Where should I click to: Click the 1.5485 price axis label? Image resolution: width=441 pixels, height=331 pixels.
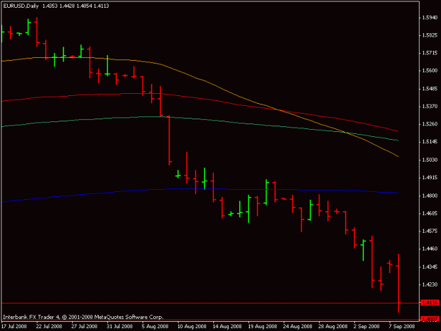point(430,89)
